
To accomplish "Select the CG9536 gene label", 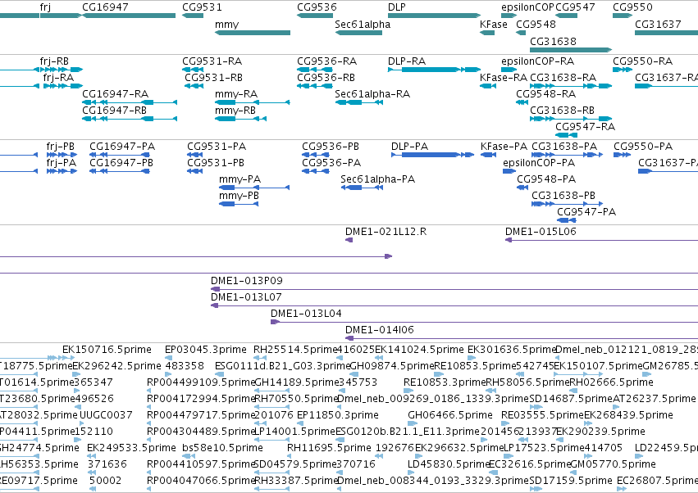I will 317,7.
